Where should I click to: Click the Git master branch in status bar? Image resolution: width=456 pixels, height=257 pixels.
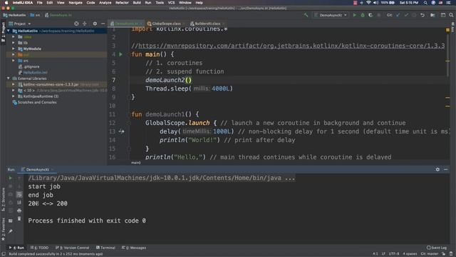point(430,254)
